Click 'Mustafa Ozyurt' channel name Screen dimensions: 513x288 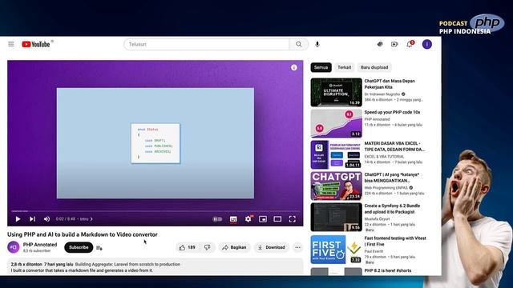377,218
